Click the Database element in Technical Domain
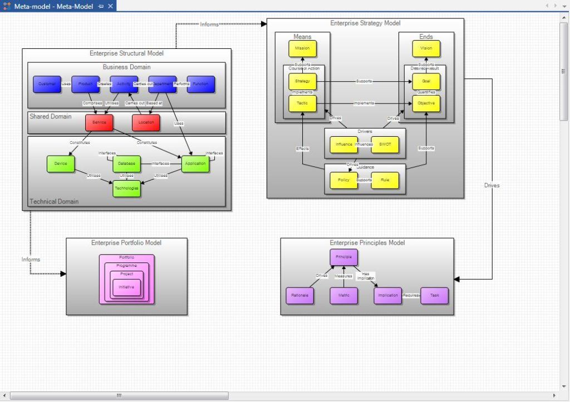This screenshot has height=402, width=570. (x=126, y=163)
